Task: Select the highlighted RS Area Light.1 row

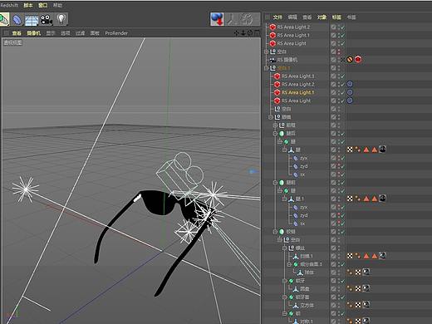Action: [x=297, y=92]
